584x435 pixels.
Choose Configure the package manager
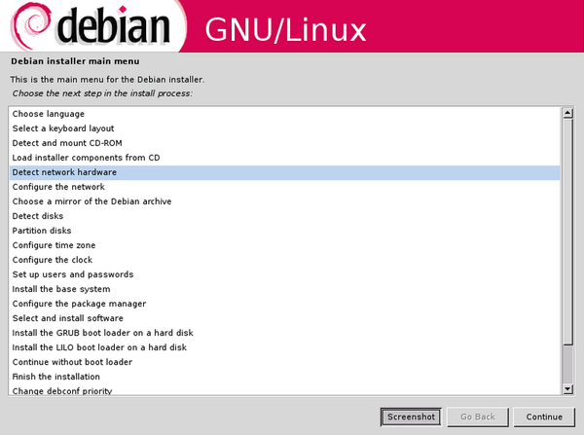click(284, 304)
